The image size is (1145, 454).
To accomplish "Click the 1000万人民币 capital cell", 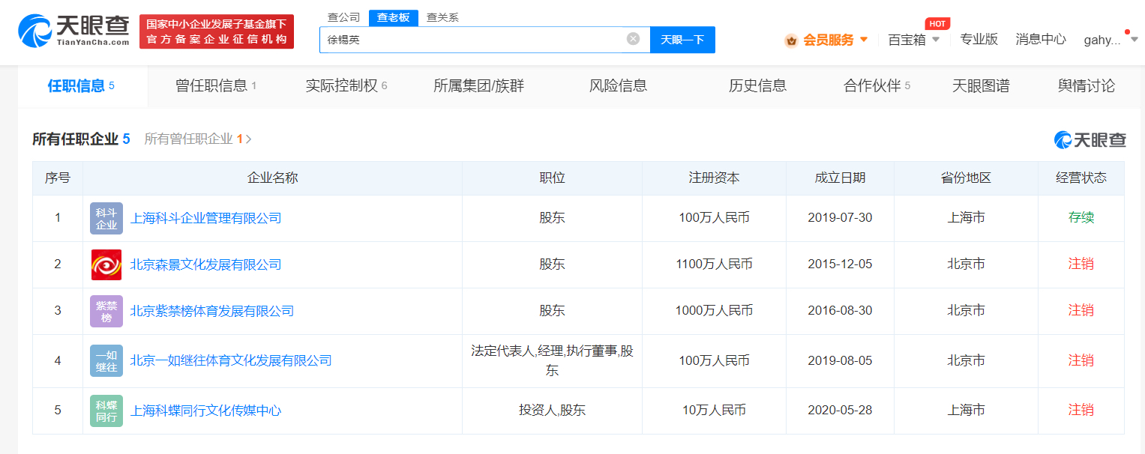I will [714, 311].
